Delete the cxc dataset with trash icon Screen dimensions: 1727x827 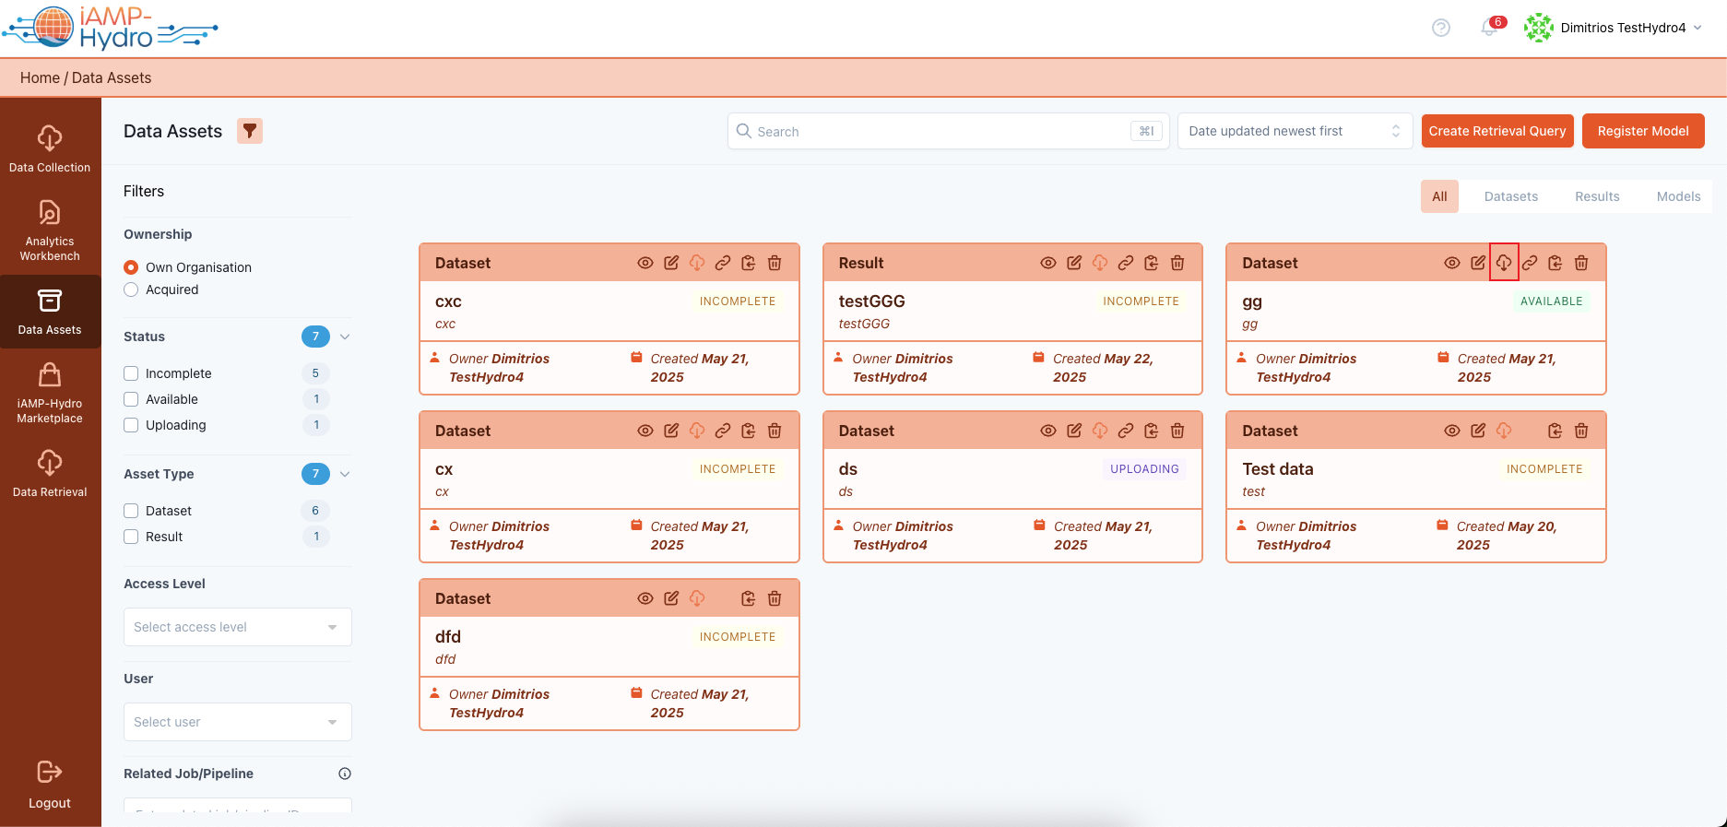click(x=775, y=263)
